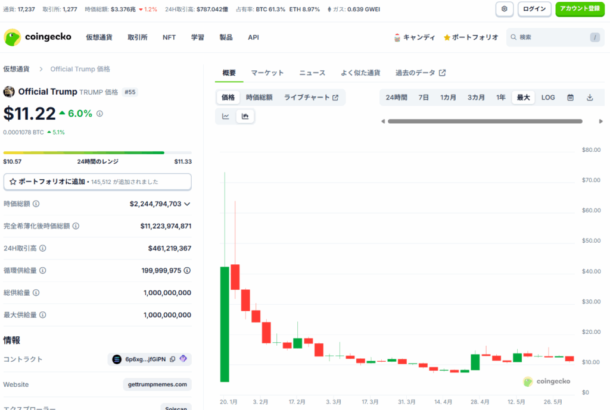Click the info icon next to 24H取引高
The height and width of the screenshot is (410, 610).
point(43,248)
